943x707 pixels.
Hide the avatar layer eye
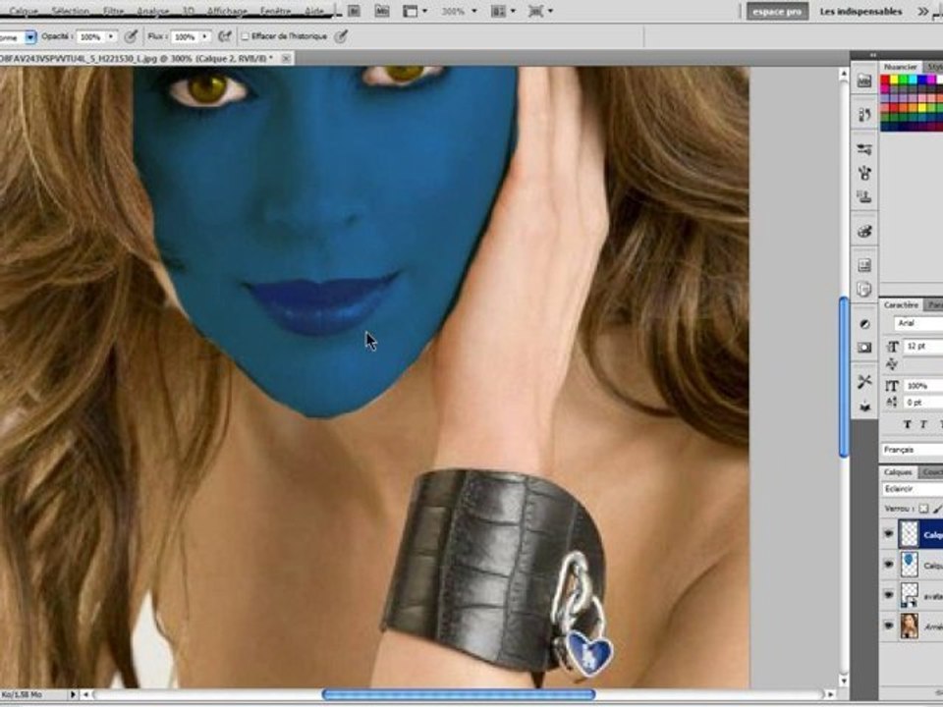889,595
